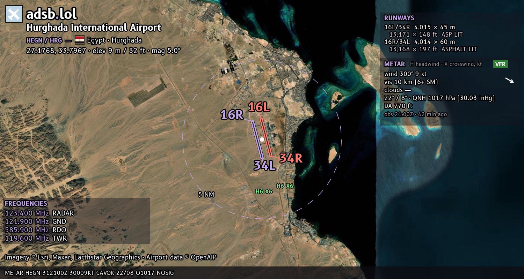Select the 34R runway label

291,158
